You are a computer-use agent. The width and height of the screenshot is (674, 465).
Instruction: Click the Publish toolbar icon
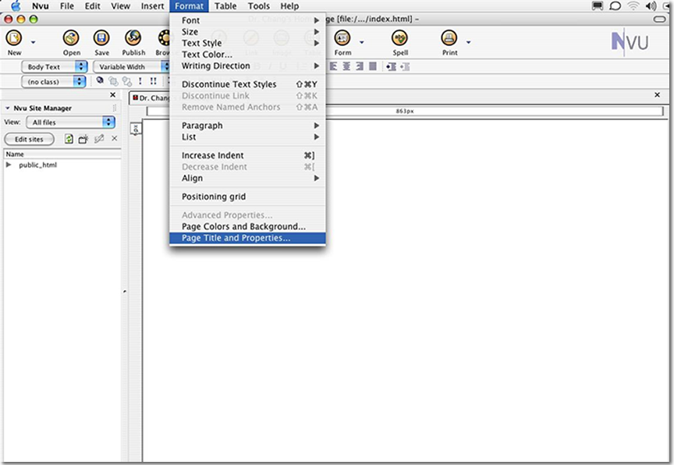133,38
